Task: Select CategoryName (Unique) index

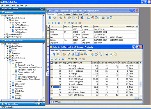Action: [x=29, y=77]
